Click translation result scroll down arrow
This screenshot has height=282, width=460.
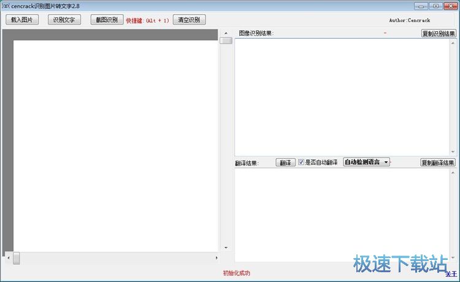coord(453,257)
